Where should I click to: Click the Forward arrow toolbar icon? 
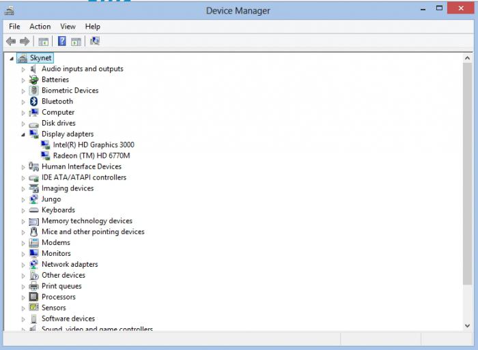pos(25,41)
